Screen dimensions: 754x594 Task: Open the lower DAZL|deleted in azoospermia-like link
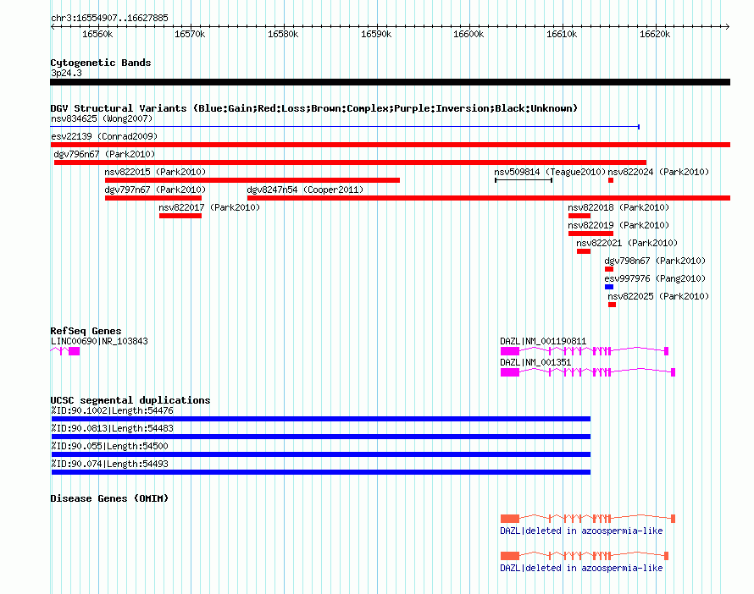[581, 568]
